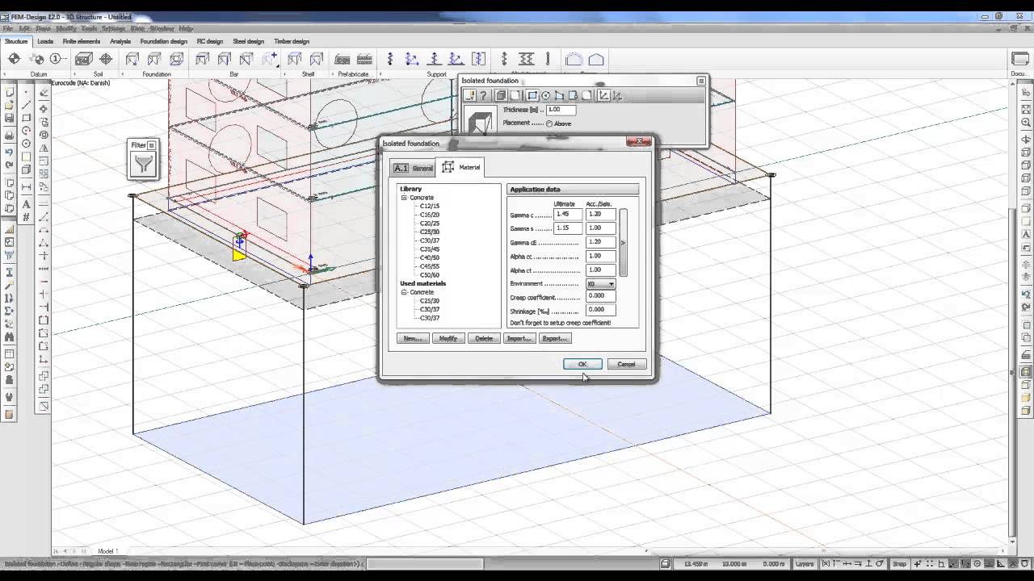The height and width of the screenshot is (581, 1034).
Task: Select C35/45 in the concrete library
Action: 430,249
